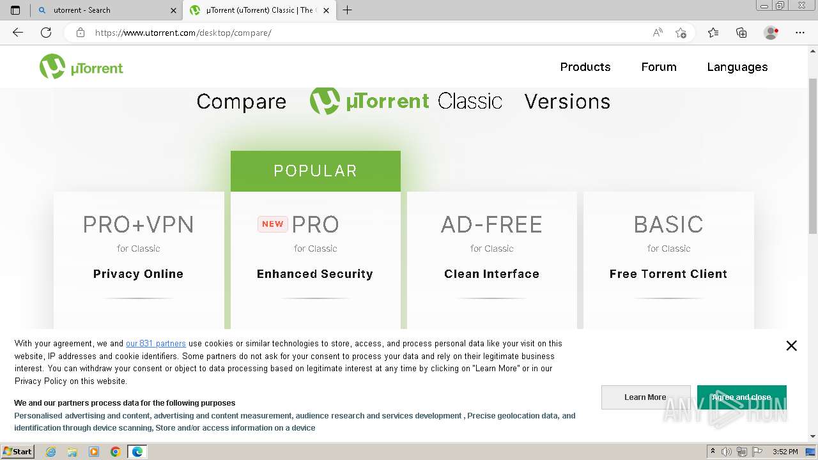This screenshot has width=818, height=460.
Task: Select the µTorrent Classic tab
Action: tap(259, 10)
